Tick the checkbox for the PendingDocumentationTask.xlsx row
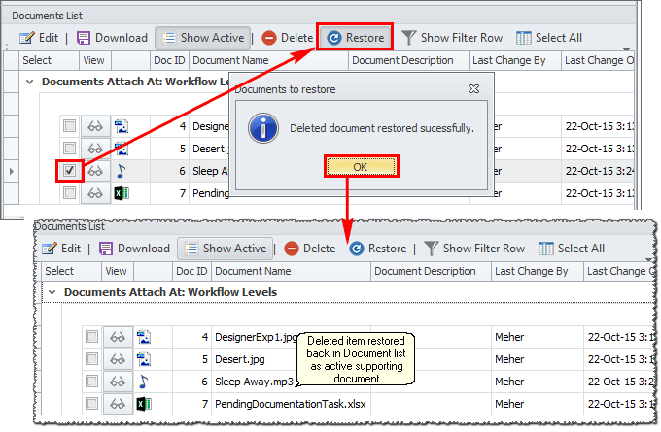661x432 pixels. (x=91, y=403)
